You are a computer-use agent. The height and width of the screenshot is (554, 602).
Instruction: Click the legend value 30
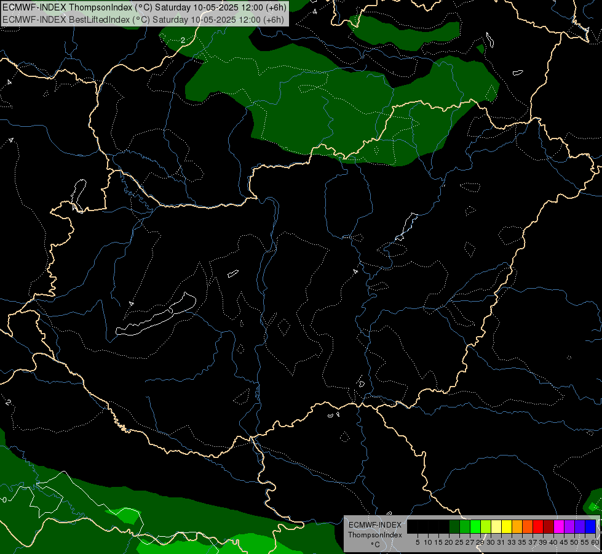pyautogui.click(x=491, y=542)
